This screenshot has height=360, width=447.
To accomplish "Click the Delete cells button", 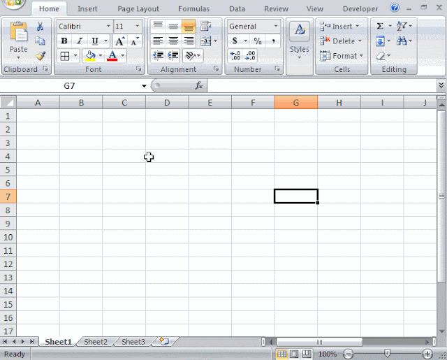I will point(340,41).
